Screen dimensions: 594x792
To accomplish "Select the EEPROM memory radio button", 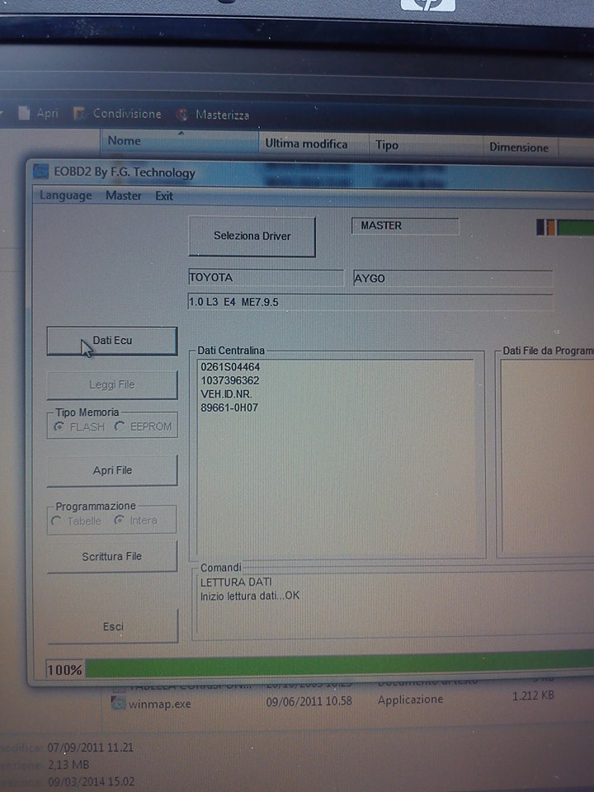I will tap(119, 427).
